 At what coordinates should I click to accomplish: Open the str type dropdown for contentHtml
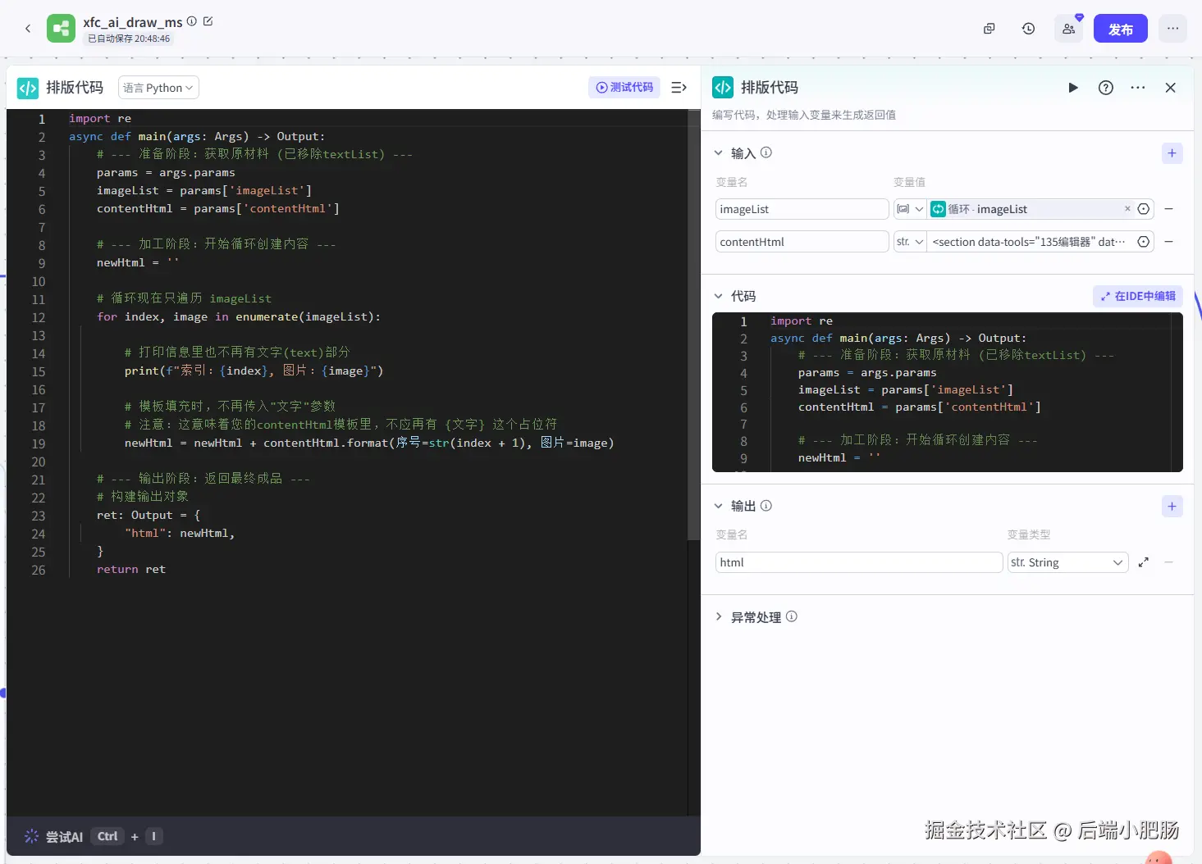910,242
